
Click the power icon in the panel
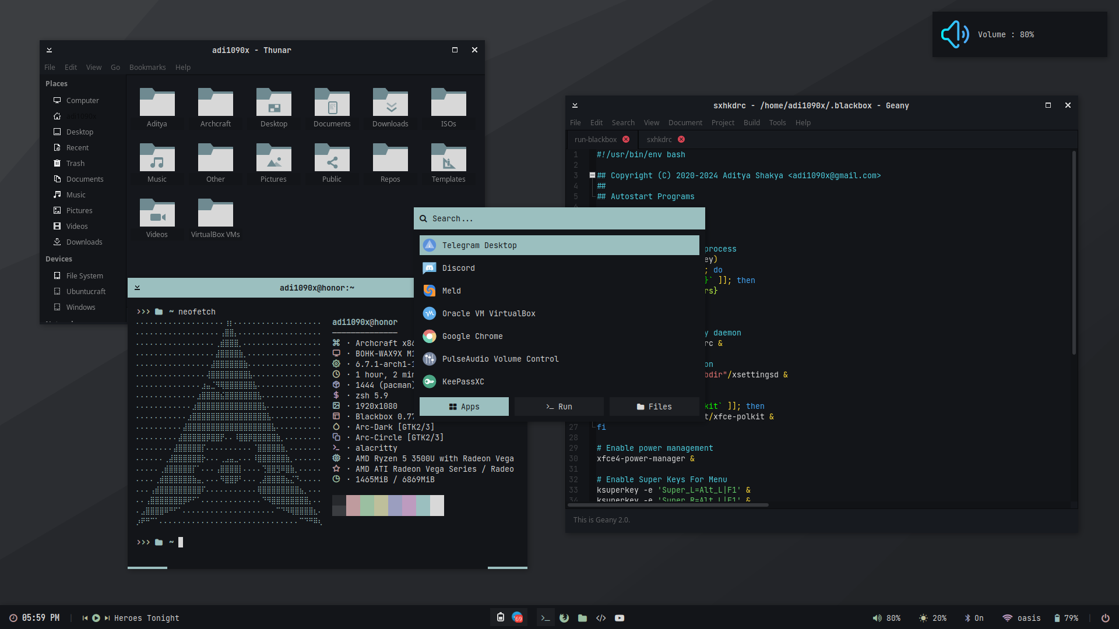(1105, 618)
